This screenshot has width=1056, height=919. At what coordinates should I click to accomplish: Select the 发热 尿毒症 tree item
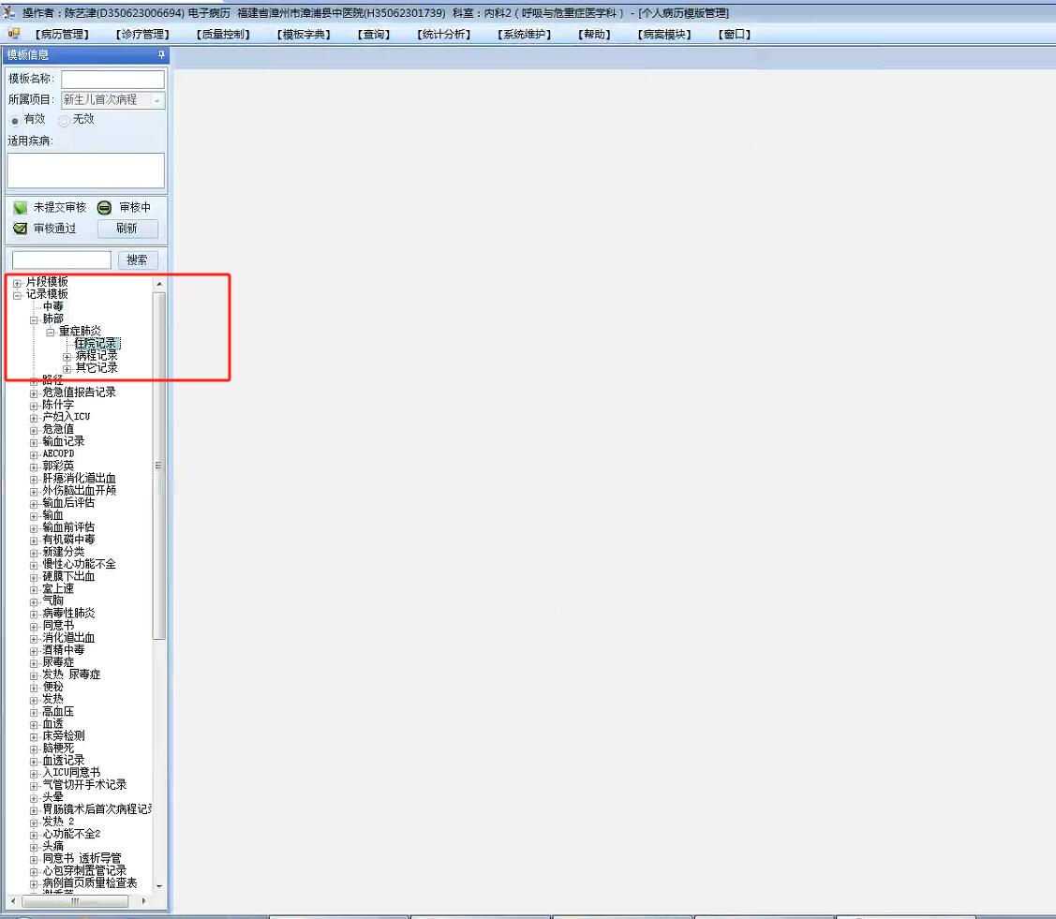coord(70,674)
